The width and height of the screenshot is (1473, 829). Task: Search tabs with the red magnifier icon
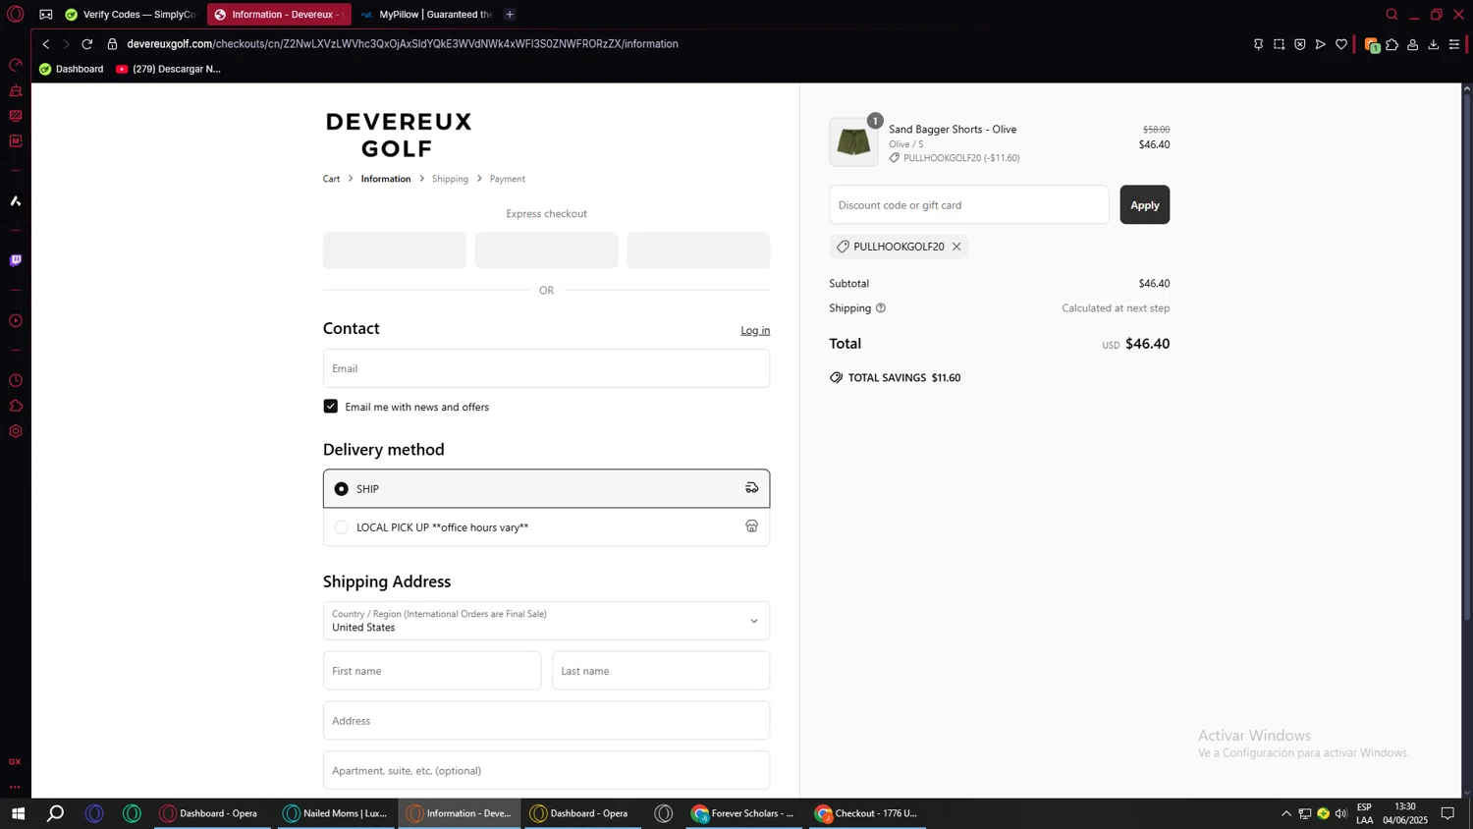1391,15
